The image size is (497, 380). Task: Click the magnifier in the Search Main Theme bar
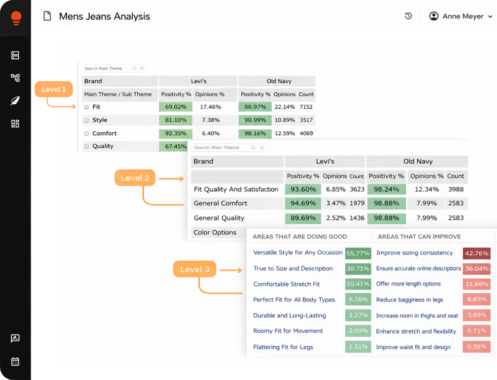point(134,68)
